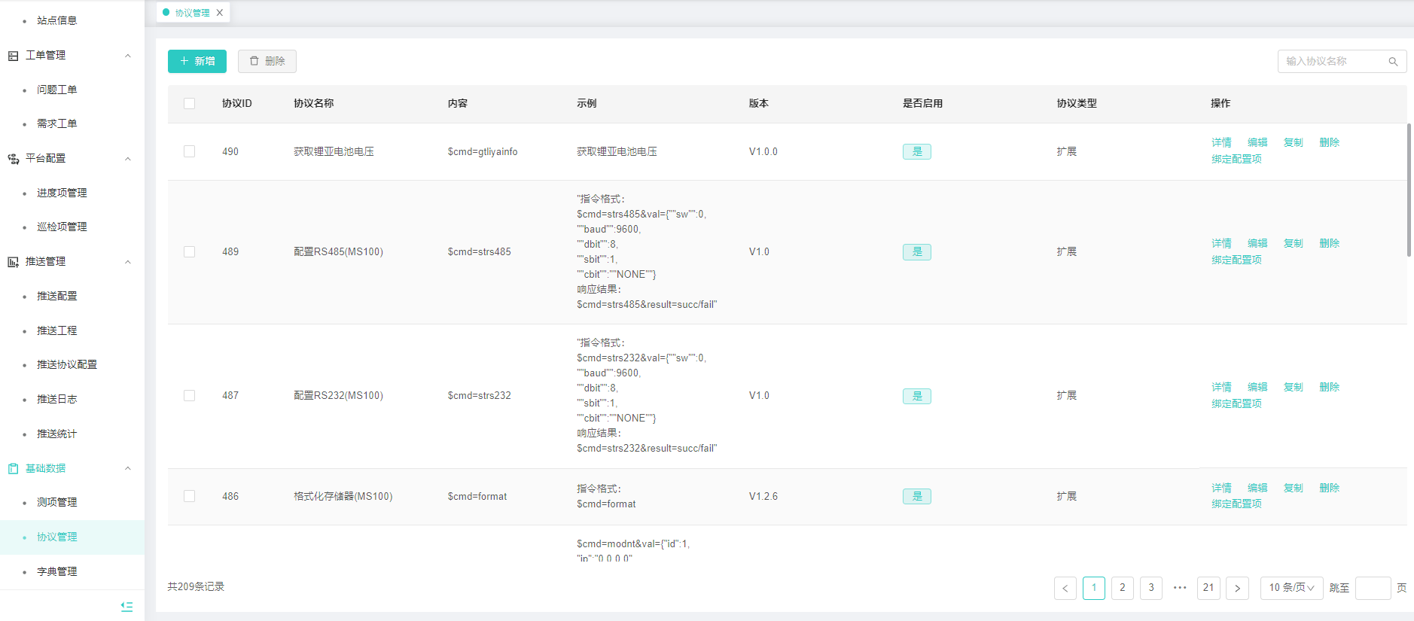Click the 工单管理 menu icon
This screenshot has height=621, width=1414.
click(x=13, y=56)
